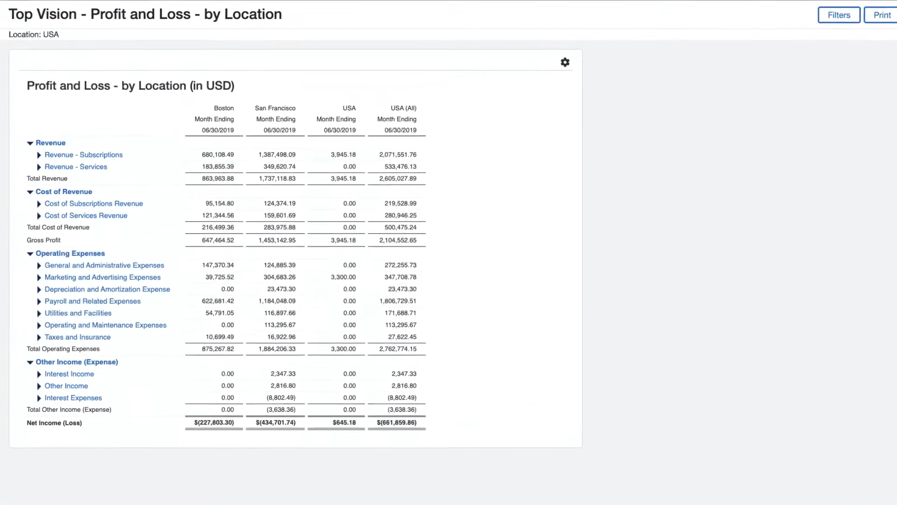Open the Revenue - Subscriptions link
This screenshot has height=505, width=897.
click(x=84, y=155)
